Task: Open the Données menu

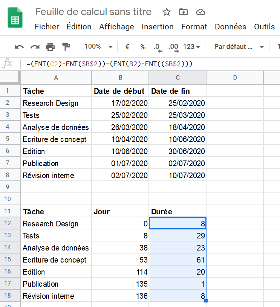Action: [x=230, y=27]
